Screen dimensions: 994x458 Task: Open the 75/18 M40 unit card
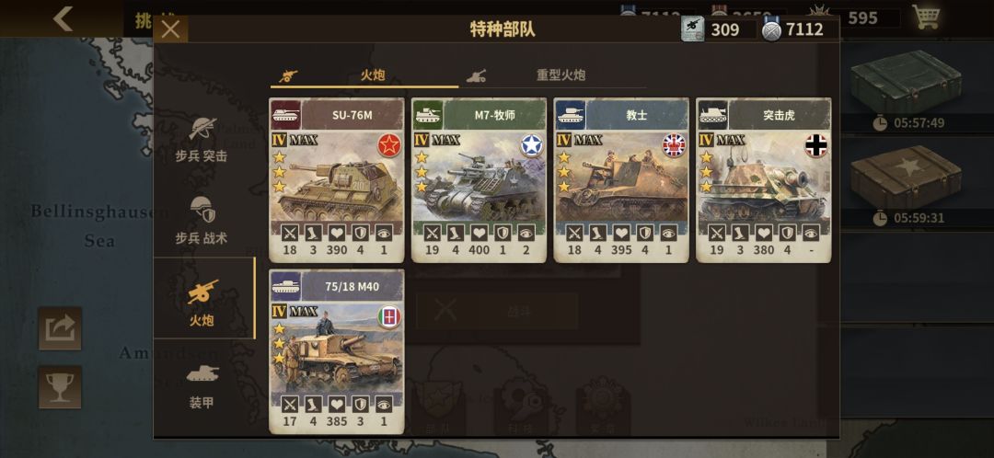pyautogui.click(x=337, y=351)
